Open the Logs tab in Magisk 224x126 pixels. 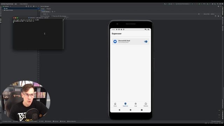click(x=135, y=104)
